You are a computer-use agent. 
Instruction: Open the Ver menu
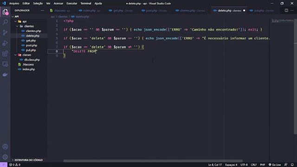tap(48, 3)
